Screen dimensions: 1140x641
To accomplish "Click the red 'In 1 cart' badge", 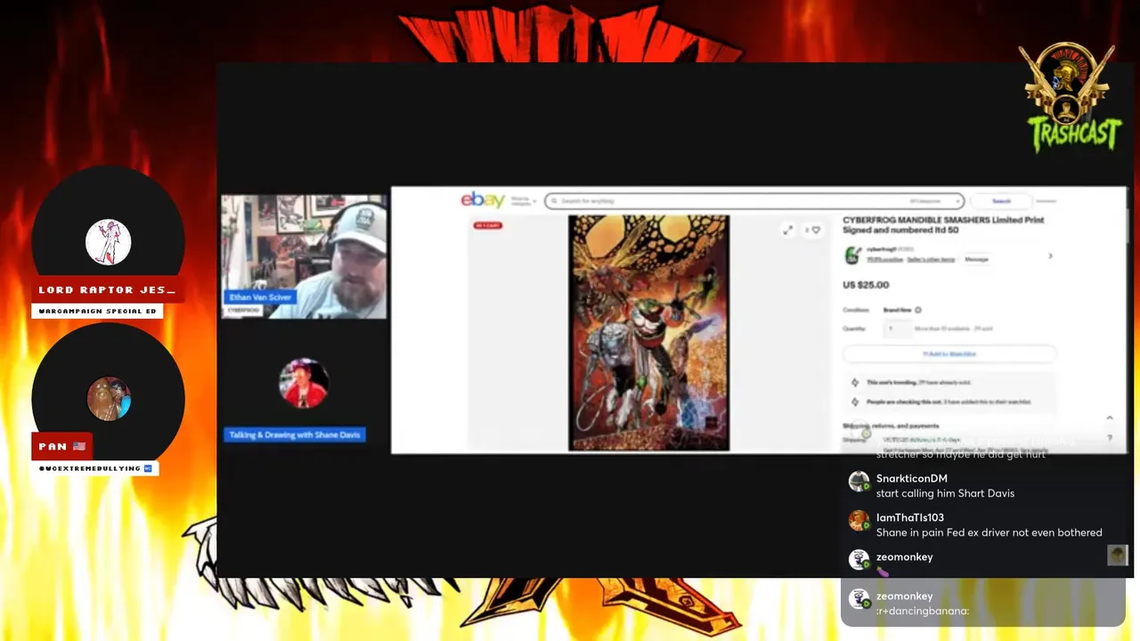I will tap(488, 225).
